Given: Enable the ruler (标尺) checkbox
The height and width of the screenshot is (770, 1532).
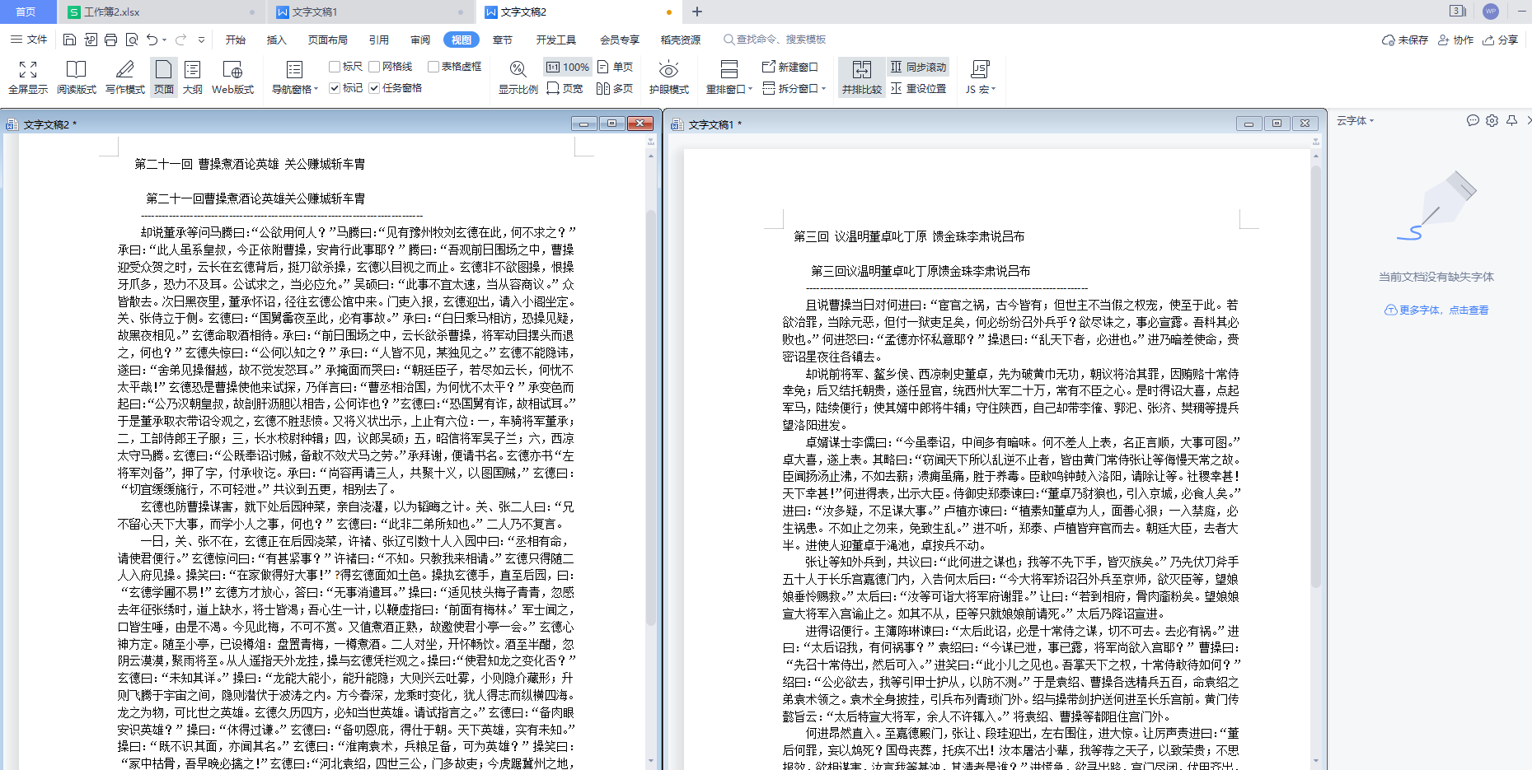Looking at the screenshot, I should (x=335, y=67).
